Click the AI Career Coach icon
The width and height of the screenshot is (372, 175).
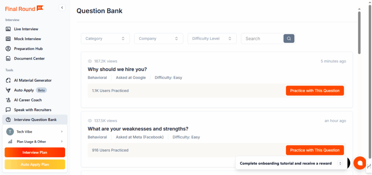[8, 100]
